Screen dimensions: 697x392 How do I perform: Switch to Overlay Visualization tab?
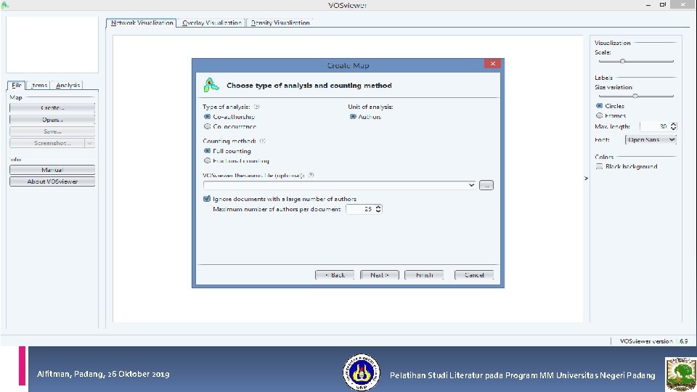211,23
